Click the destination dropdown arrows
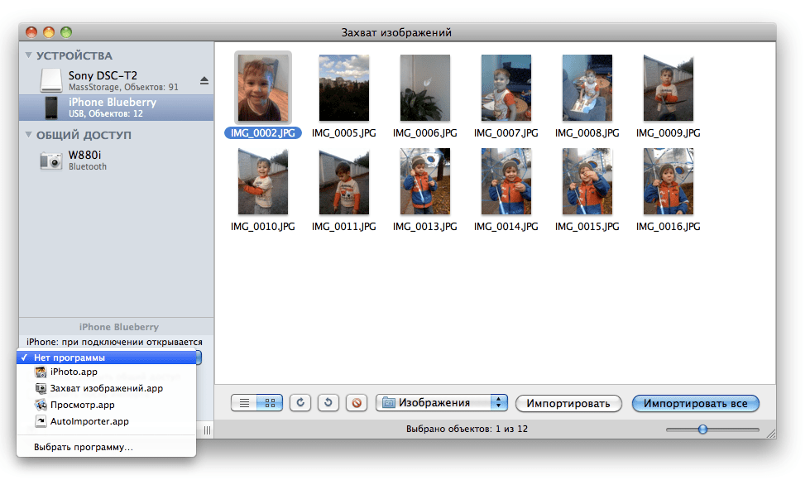 pyautogui.click(x=499, y=403)
